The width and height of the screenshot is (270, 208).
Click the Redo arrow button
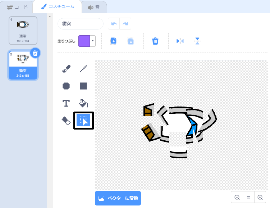[125, 24]
